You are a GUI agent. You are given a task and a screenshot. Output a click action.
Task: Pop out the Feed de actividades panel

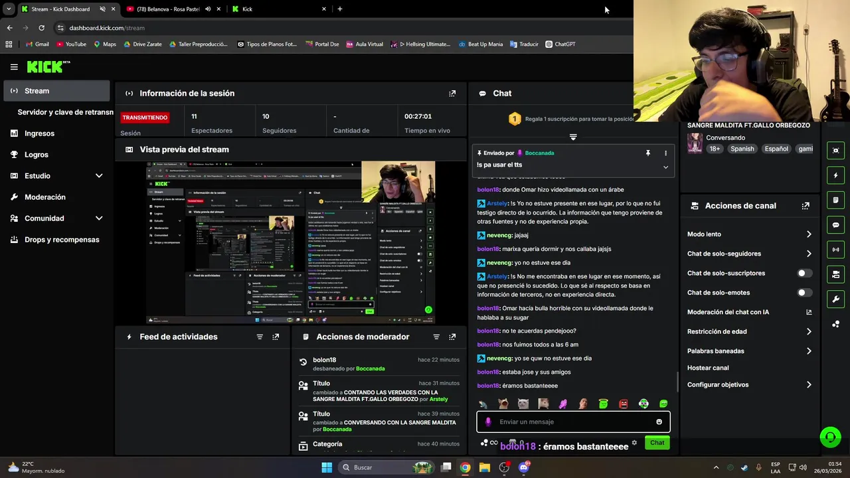click(276, 337)
